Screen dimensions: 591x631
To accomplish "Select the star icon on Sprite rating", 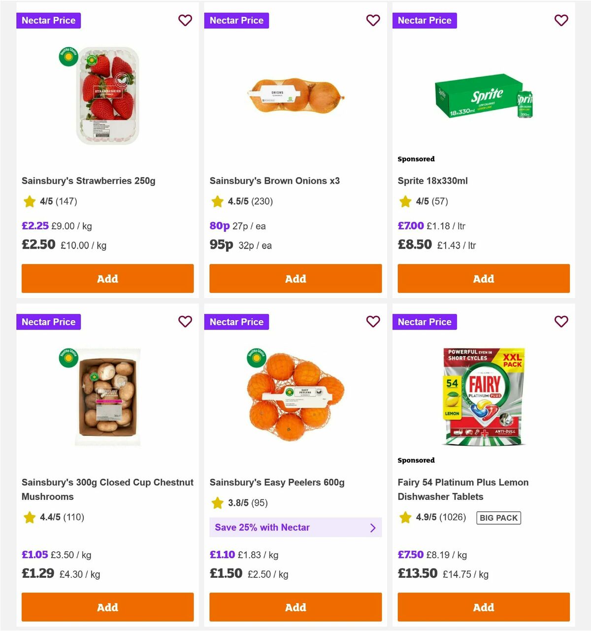I will tap(405, 201).
